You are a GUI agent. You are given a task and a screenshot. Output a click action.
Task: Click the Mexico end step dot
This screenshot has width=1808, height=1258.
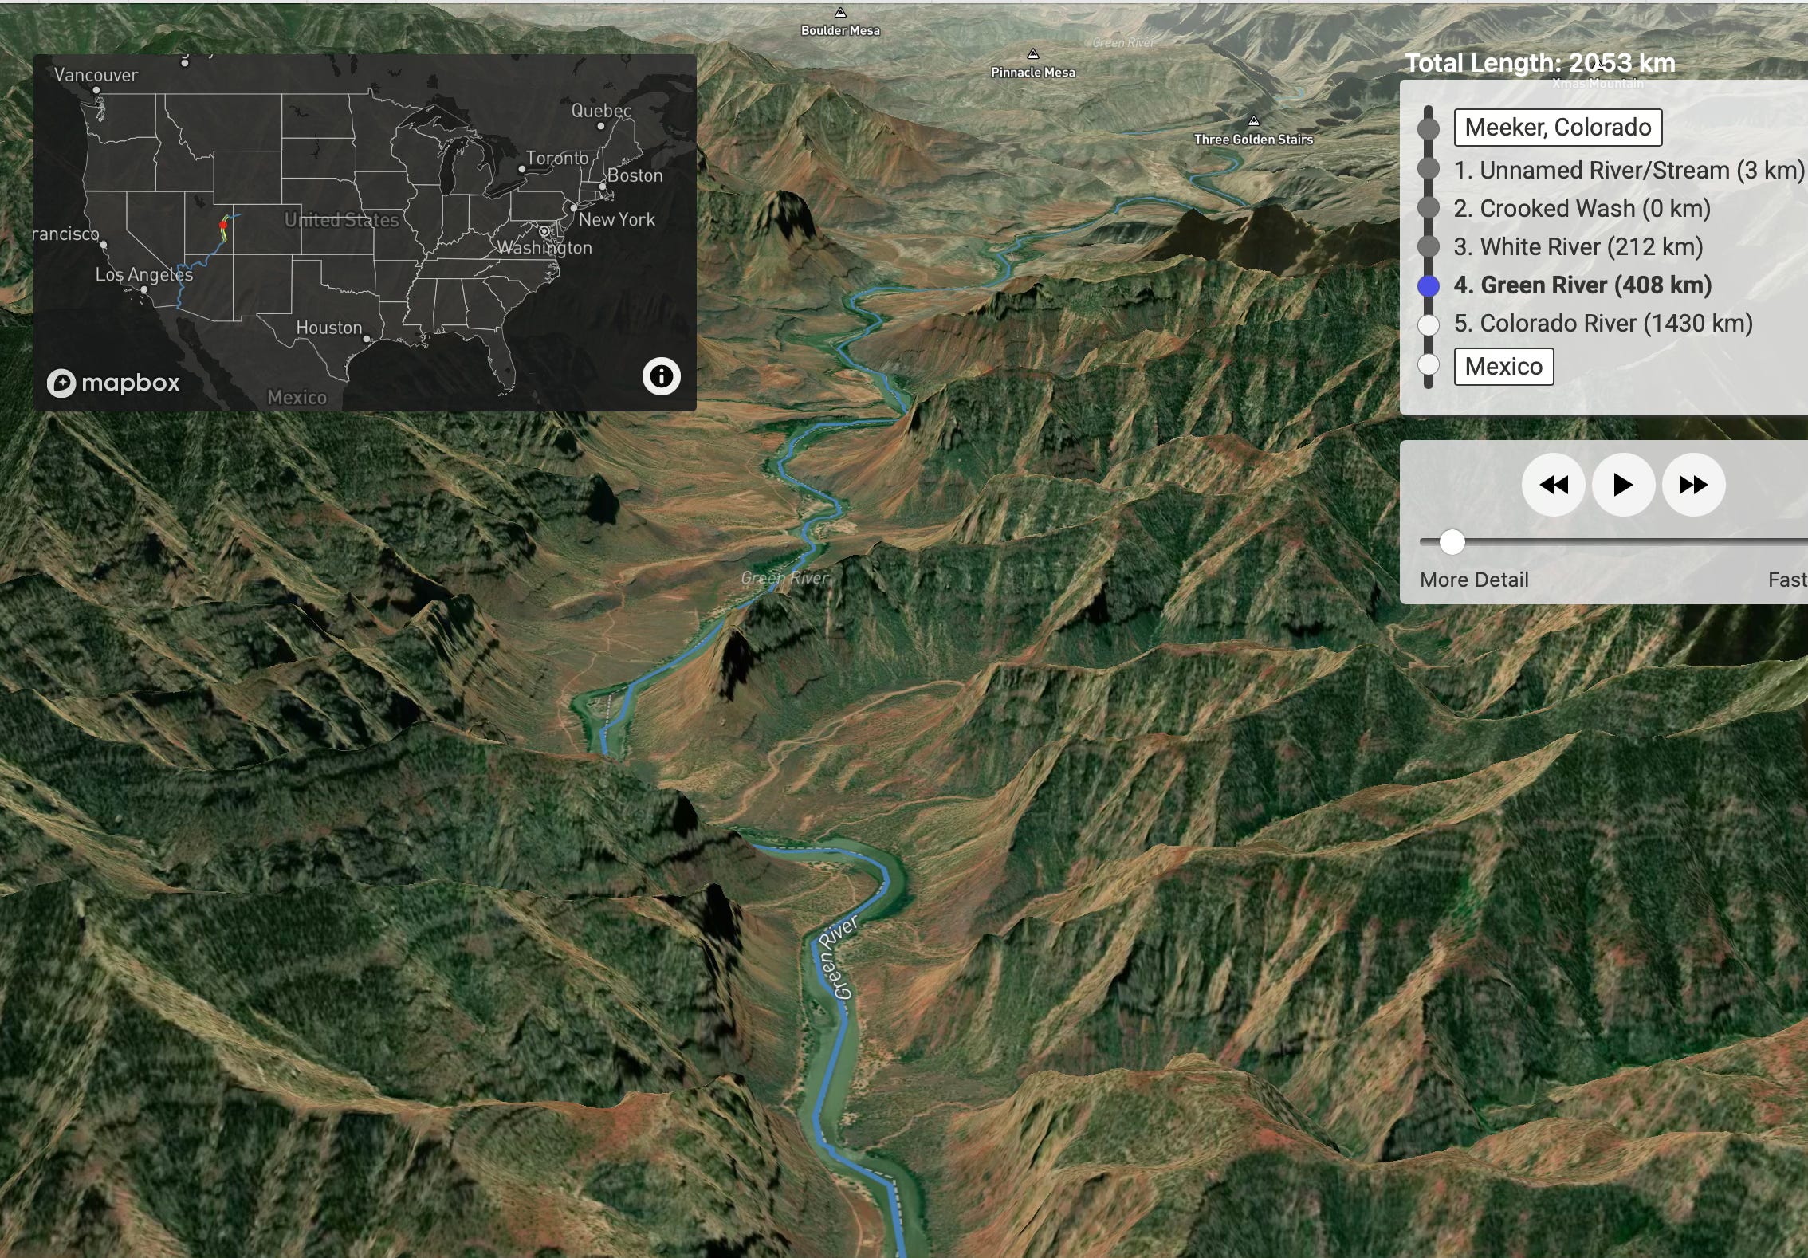[1429, 365]
